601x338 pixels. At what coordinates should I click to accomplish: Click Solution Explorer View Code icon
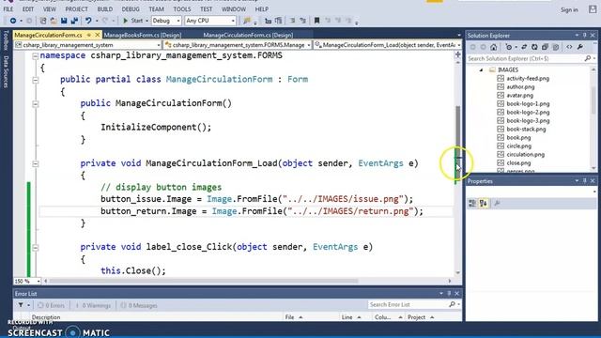pyautogui.click(x=569, y=47)
